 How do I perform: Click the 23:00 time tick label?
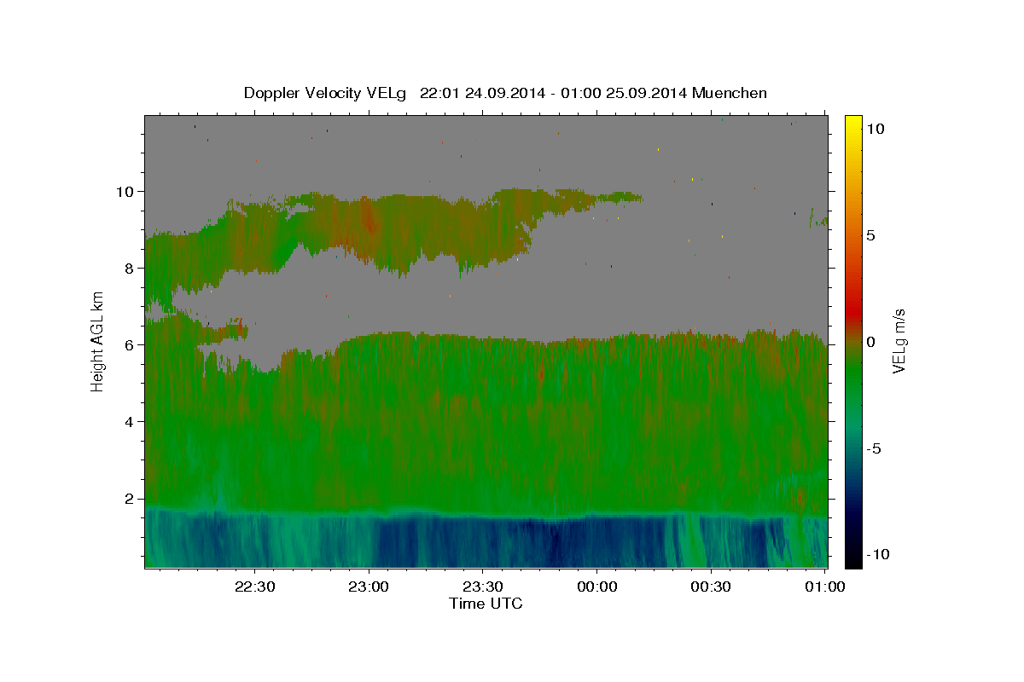pos(369,587)
